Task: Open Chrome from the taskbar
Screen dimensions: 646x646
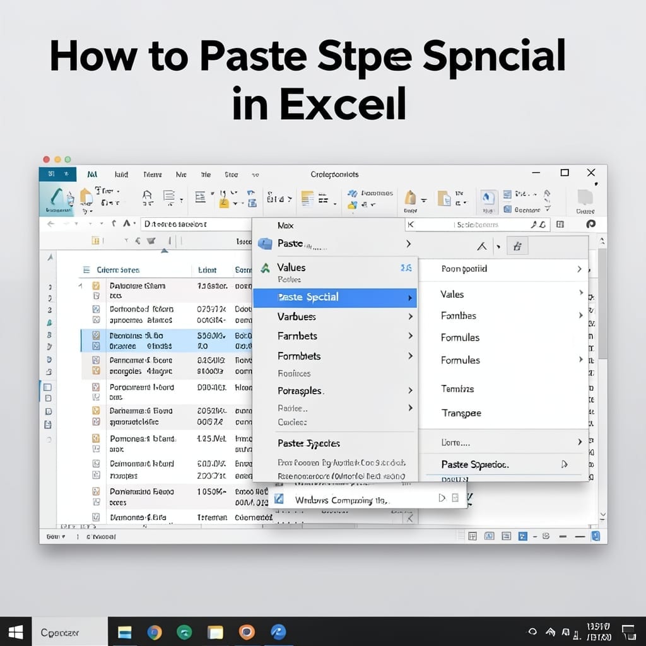Action: (x=155, y=632)
